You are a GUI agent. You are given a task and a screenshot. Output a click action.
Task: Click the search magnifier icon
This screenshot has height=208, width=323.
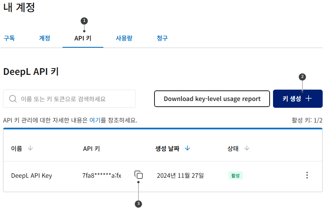(13, 99)
